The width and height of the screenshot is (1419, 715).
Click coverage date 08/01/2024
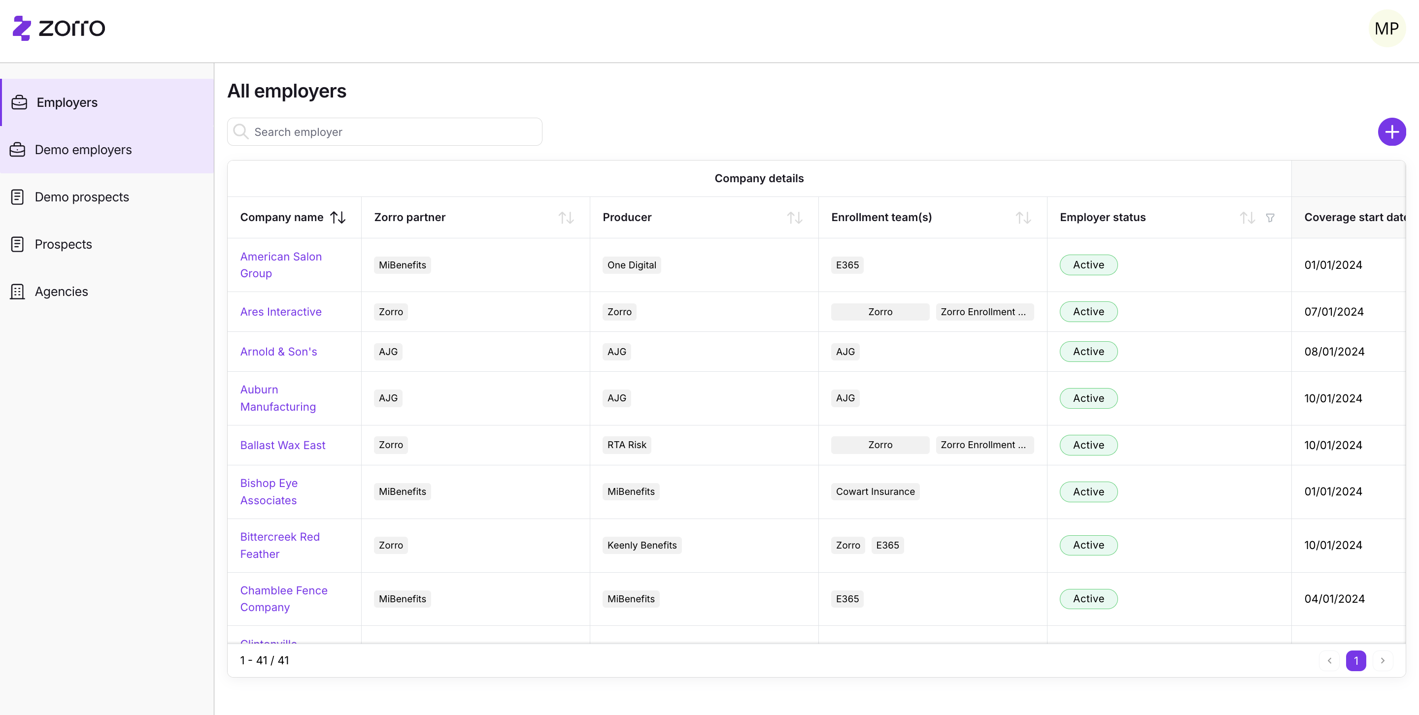pos(1334,352)
